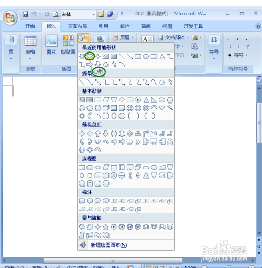
Task: Click the horizontal scrollbar thumb
Action: pyautogui.click(x=113, y=261)
